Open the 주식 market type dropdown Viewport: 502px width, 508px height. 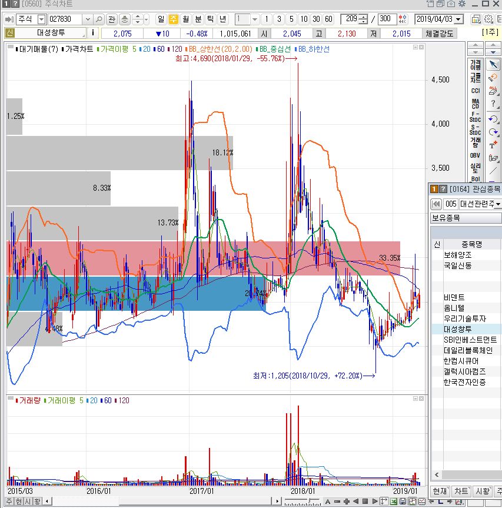point(41,19)
